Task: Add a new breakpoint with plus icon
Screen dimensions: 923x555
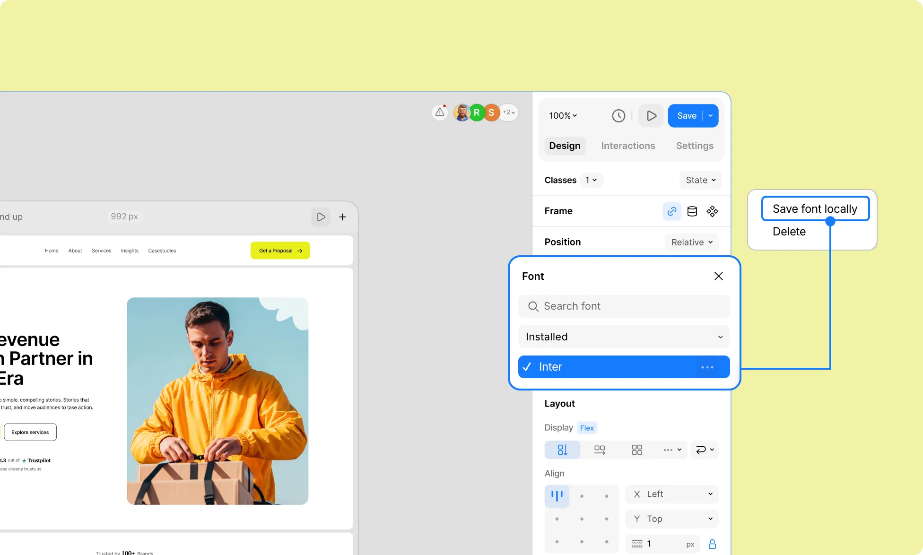Action: (343, 217)
